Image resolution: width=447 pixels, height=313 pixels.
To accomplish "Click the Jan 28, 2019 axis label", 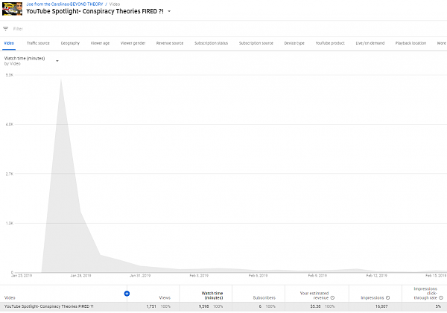I will (80, 275).
